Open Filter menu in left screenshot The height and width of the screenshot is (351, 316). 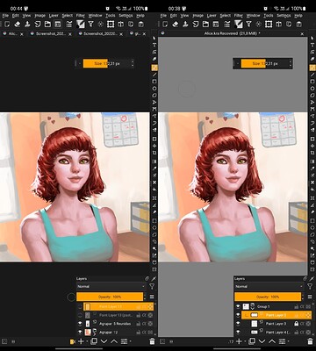[x=81, y=15]
